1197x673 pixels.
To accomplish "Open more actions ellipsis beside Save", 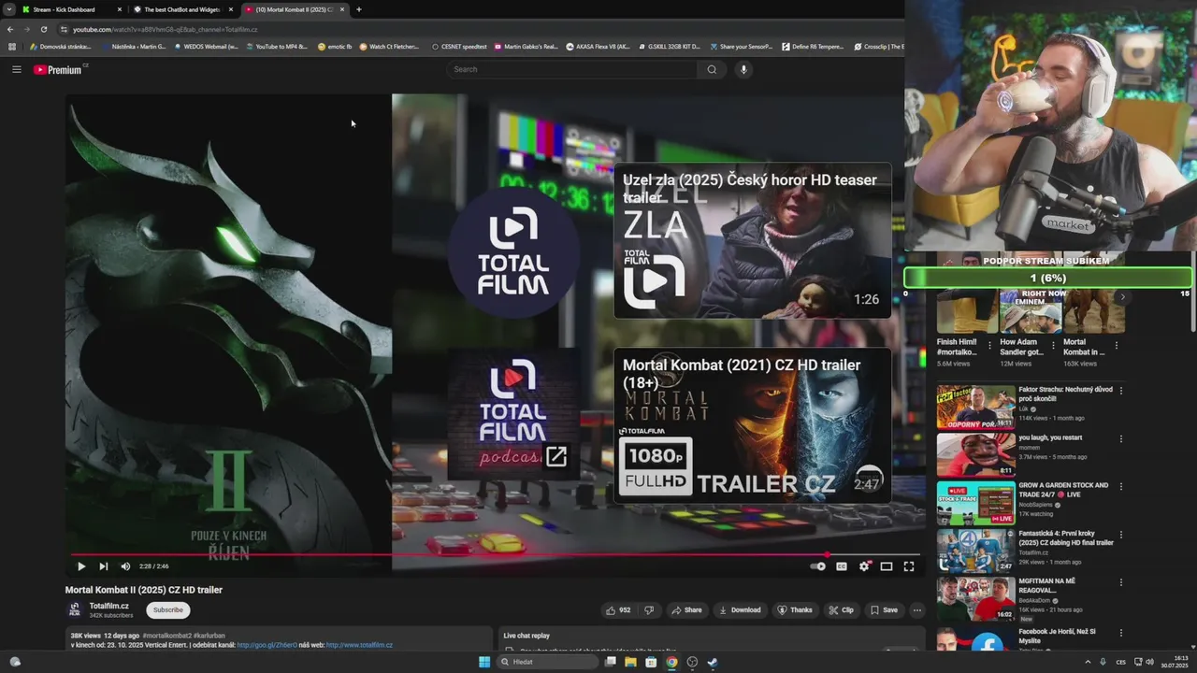I will 917,610.
